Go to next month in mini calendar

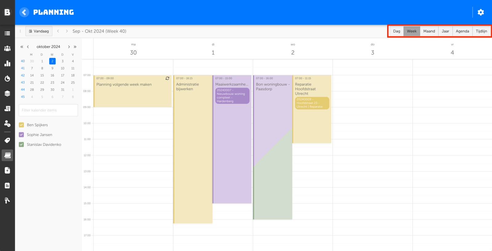pyautogui.click(x=69, y=47)
